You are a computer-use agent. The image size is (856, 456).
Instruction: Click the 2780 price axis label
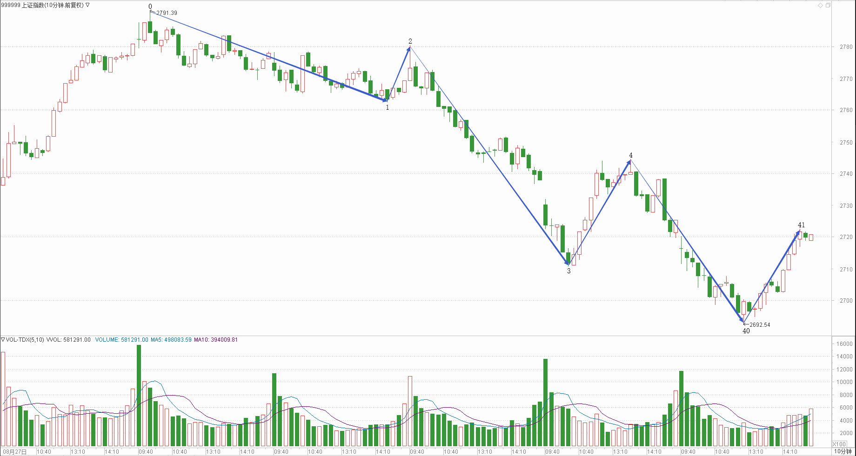[846, 47]
